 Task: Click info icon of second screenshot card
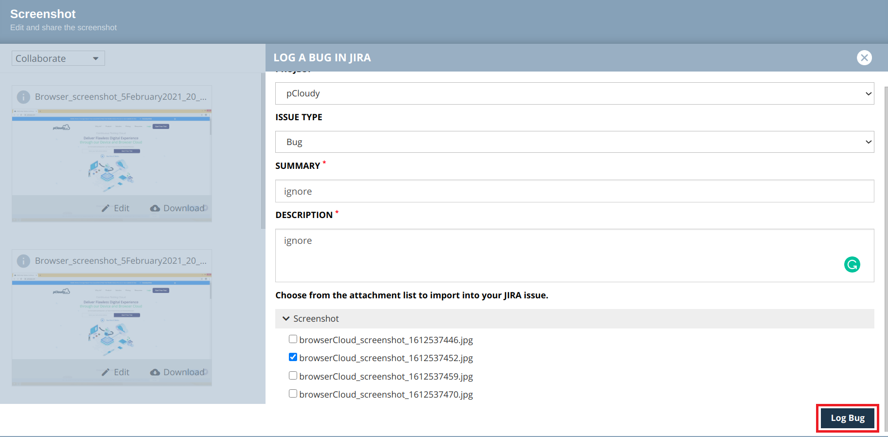pyautogui.click(x=23, y=261)
